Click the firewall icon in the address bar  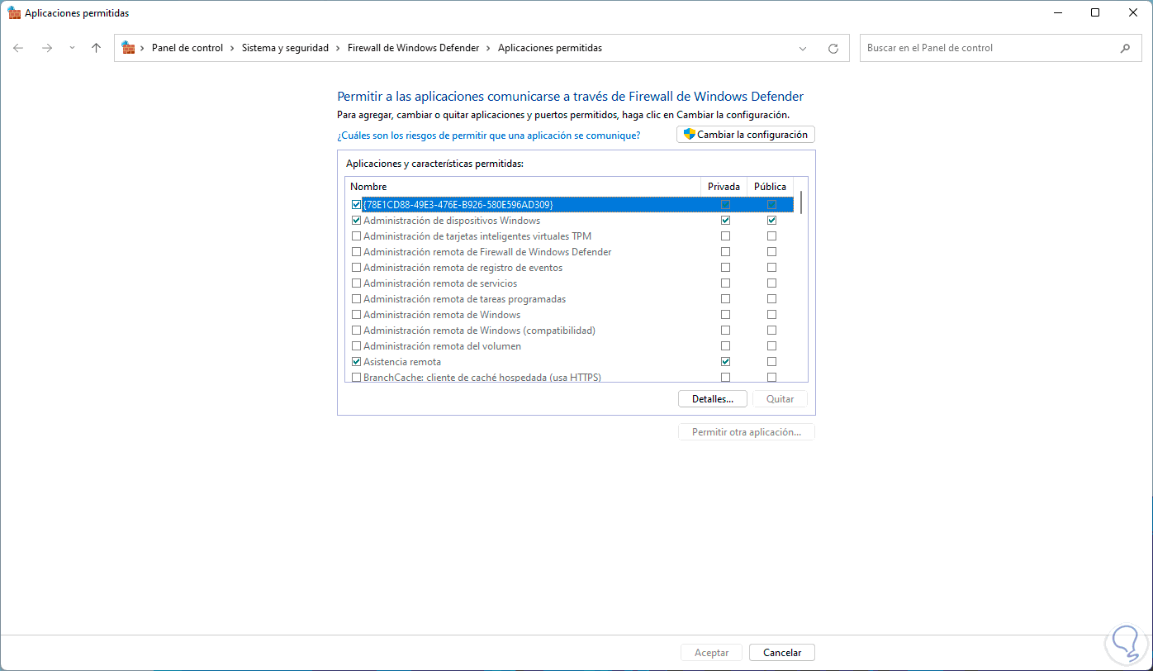point(128,48)
